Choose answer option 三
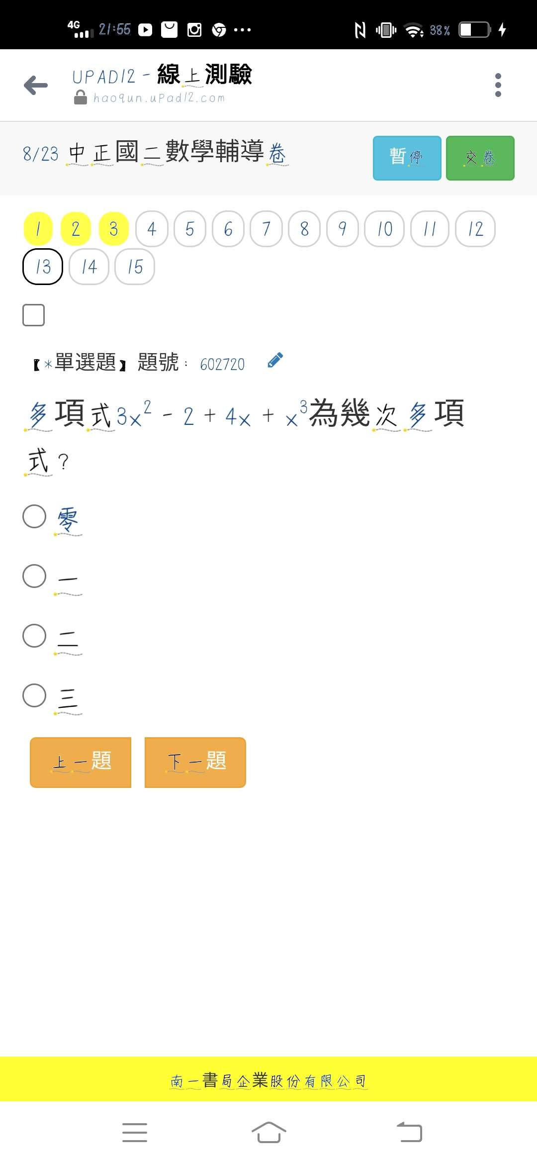The height and width of the screenshot is (1164, 537). coord(34,695)
